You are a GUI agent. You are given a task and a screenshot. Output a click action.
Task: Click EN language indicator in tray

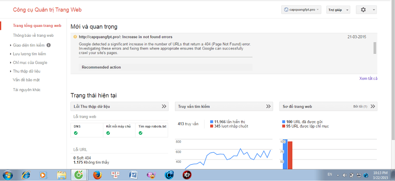[x=329, y=174]
